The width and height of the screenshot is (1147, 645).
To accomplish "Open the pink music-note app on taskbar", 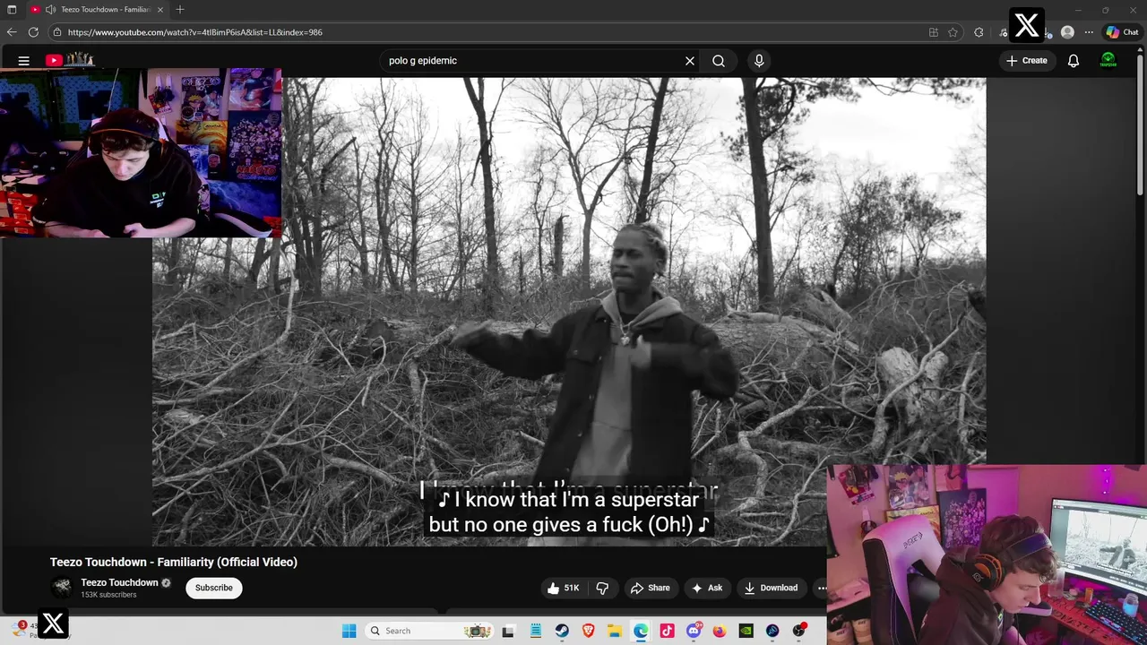I will coord(667,631).
